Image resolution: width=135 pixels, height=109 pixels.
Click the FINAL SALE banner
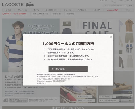(x=97, y=27)
